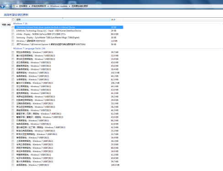Select the nVidia - Display - NVIDIA GeForce row

point(41,34)
